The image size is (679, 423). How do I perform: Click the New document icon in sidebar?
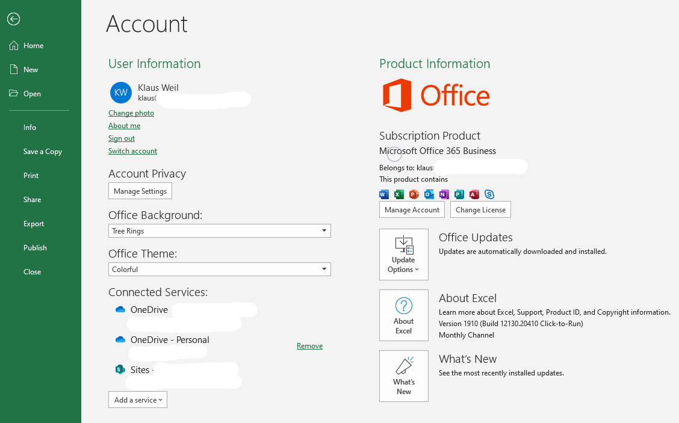14,70
